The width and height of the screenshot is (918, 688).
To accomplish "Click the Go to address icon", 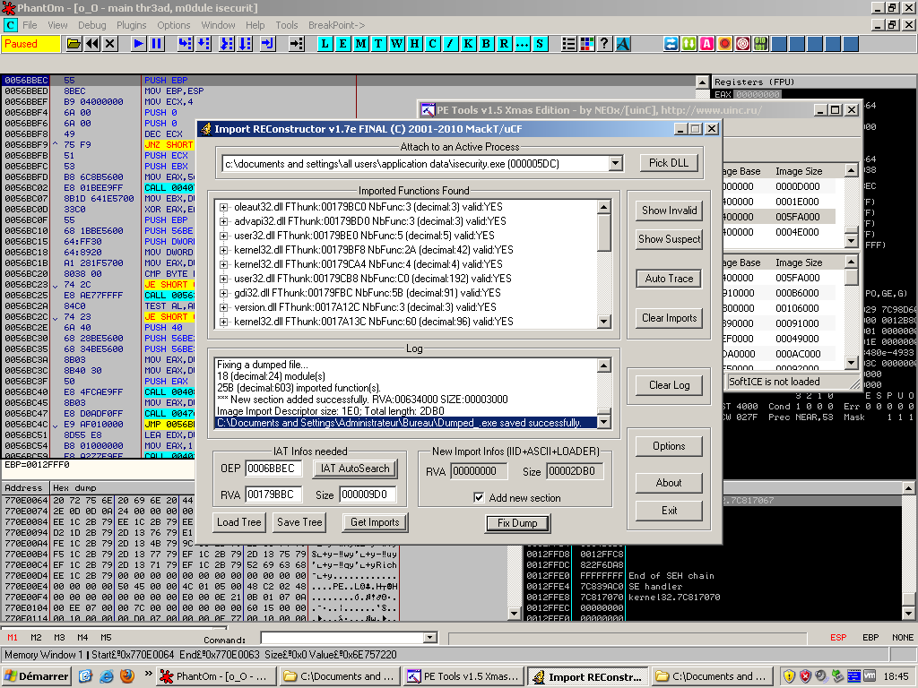I will click(297, 44).
